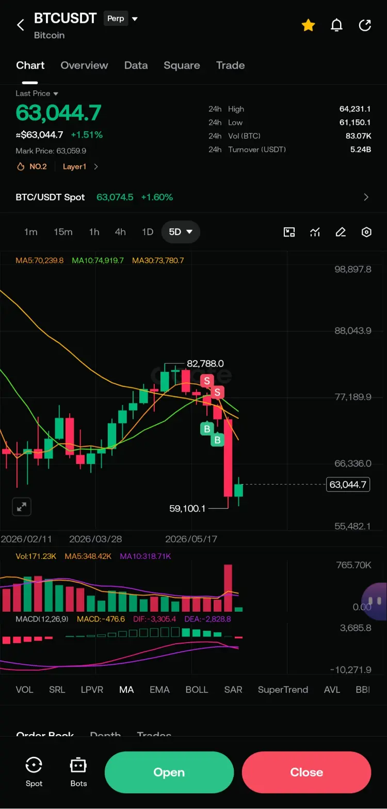Tap the MA5:70,239.8 indicator value
The height and width of the screenshot is (809, 387).
click(40, 260)
